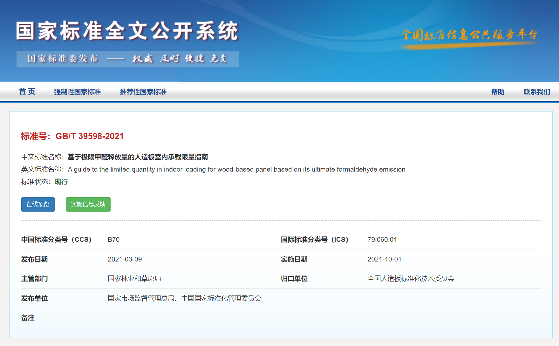Viewport: 559px width, 346px height.
Task: Click the 标准状态 label
Action: [x=36, y=182]
